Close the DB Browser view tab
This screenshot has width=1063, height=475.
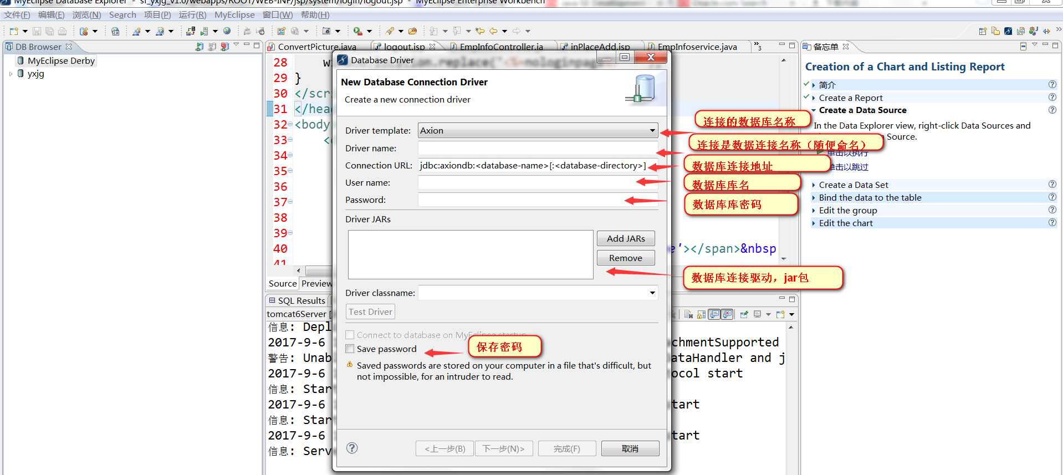[x=69, y=47]
